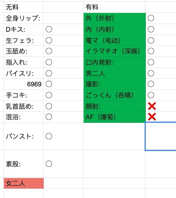Viewport: 176px width, 198px height.
Task: Click the cell containing 6969
Action: (23, 84)
